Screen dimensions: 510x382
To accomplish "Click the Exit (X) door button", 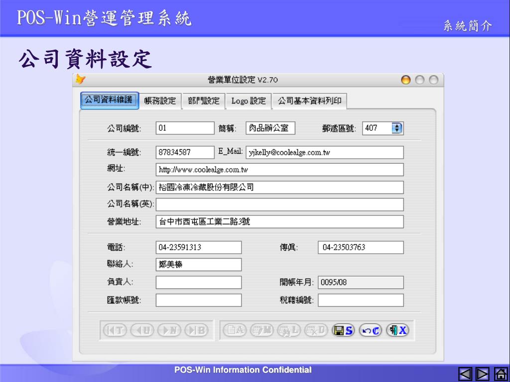I will coord(397,330).
